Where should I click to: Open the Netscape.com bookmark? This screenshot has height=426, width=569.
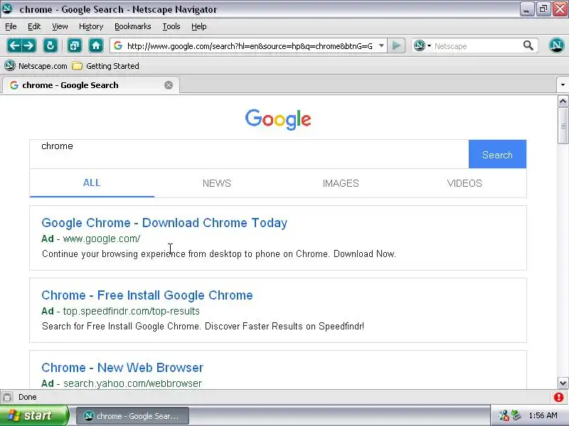36,66
